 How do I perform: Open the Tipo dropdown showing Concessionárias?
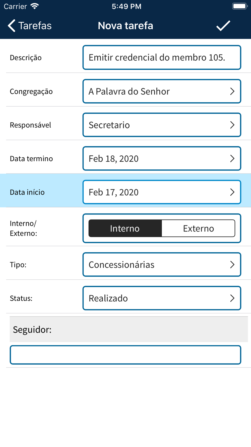pos(162,264)
